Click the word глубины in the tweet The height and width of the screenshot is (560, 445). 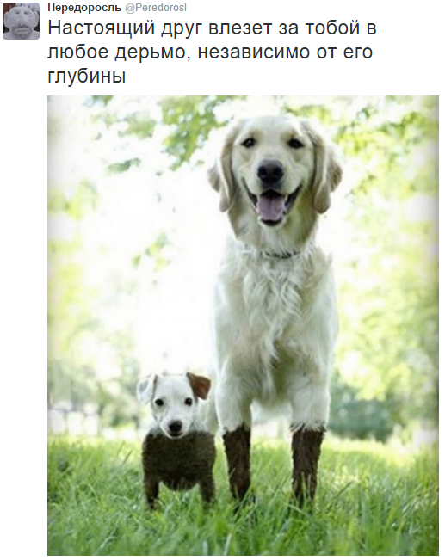[x=86, y=76]
